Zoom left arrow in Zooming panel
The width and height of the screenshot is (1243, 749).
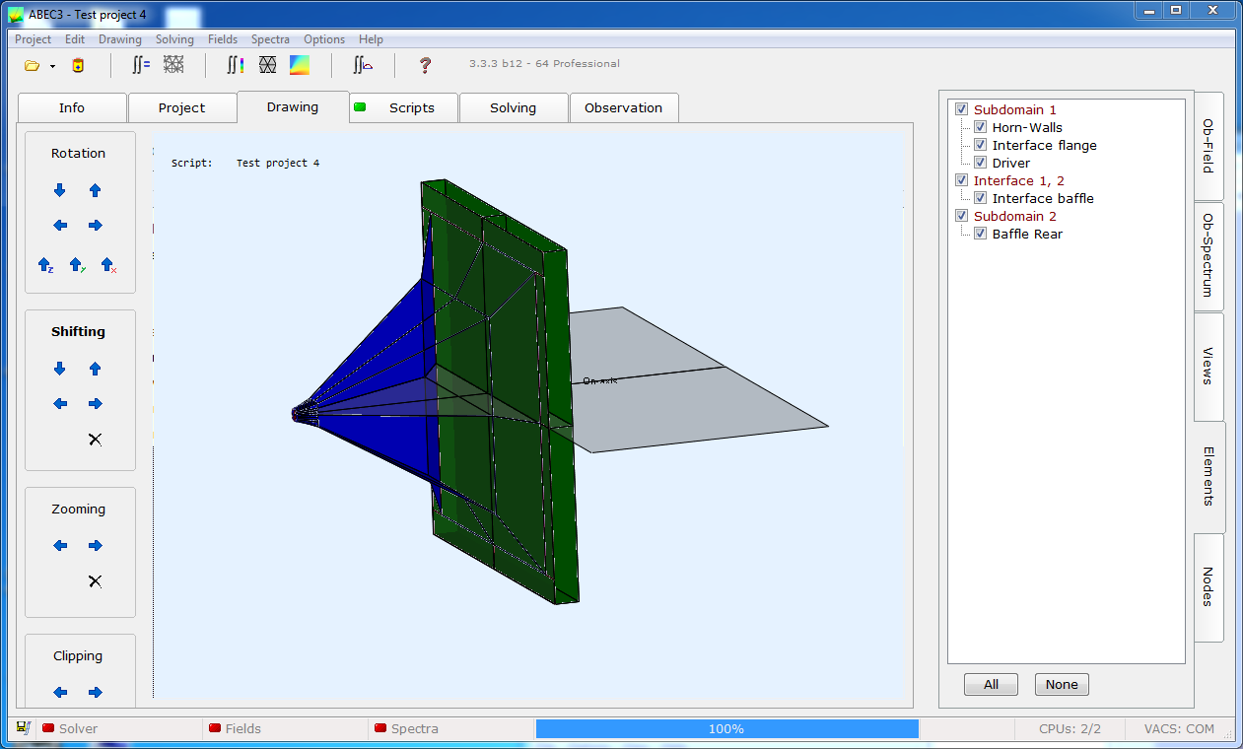tap(60, 546)
